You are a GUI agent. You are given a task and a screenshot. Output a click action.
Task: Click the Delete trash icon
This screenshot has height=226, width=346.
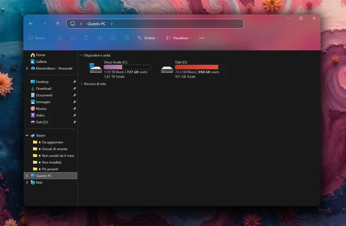pos(127,38)
